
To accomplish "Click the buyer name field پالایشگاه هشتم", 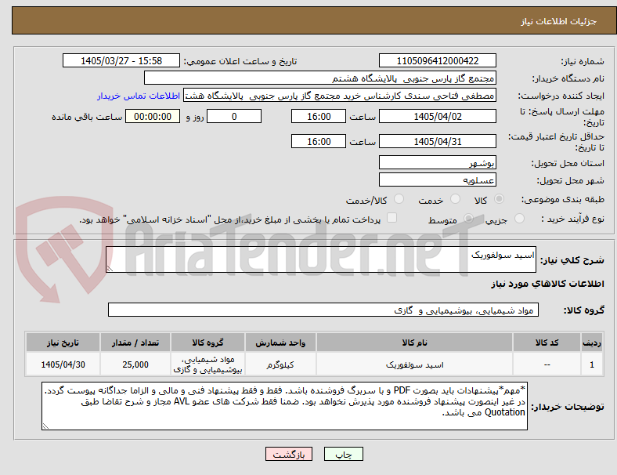I will click(320, 78).
